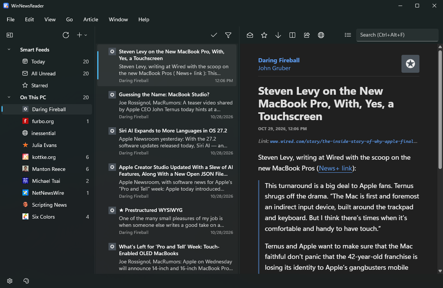
Task: Collapse the Smart Feeds section
Action: (9, 50)
